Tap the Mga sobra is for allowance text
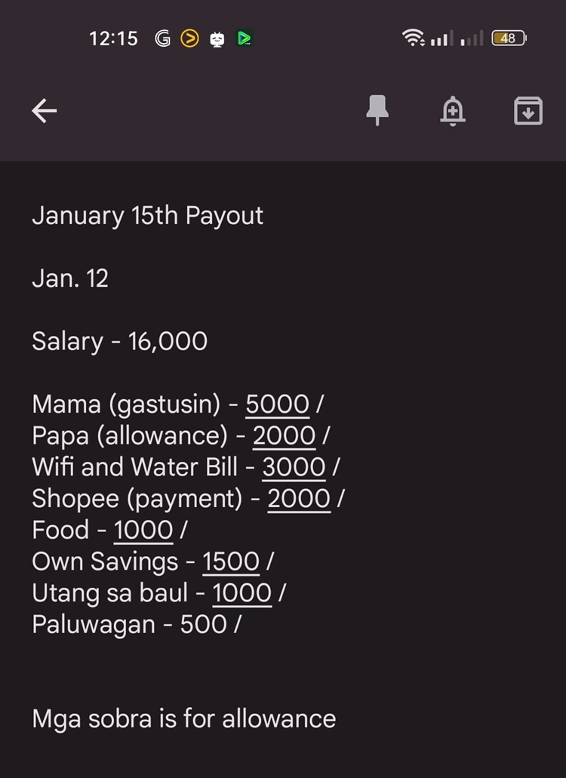566x778 pixels. [183, 718]
